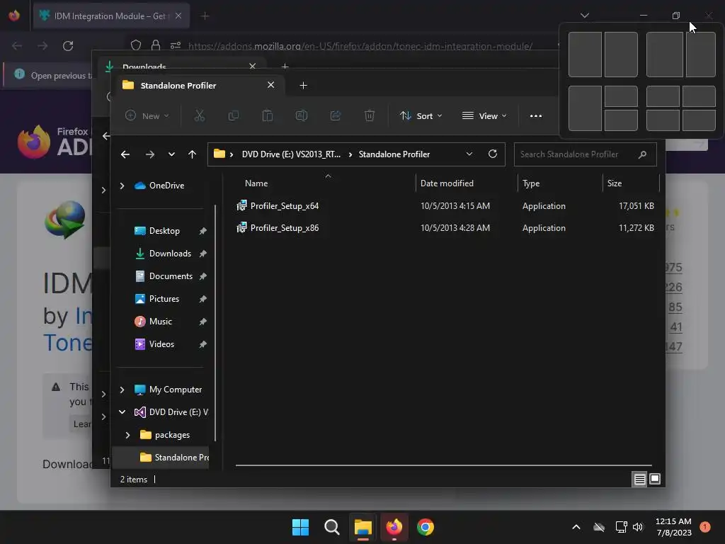This screenshot has width=725, height=544.
Task: Click the Cut scissors icon in the toolbar
Action: (199, 115)
